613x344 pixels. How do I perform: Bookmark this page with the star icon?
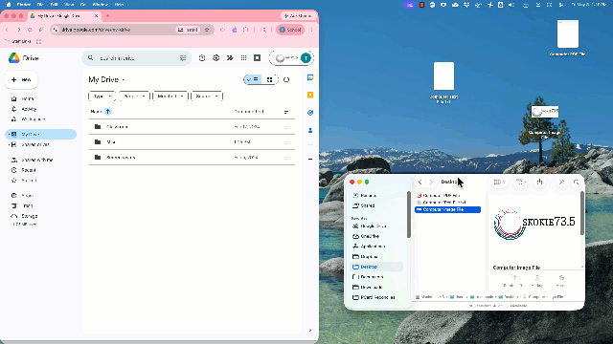point(207,30)
